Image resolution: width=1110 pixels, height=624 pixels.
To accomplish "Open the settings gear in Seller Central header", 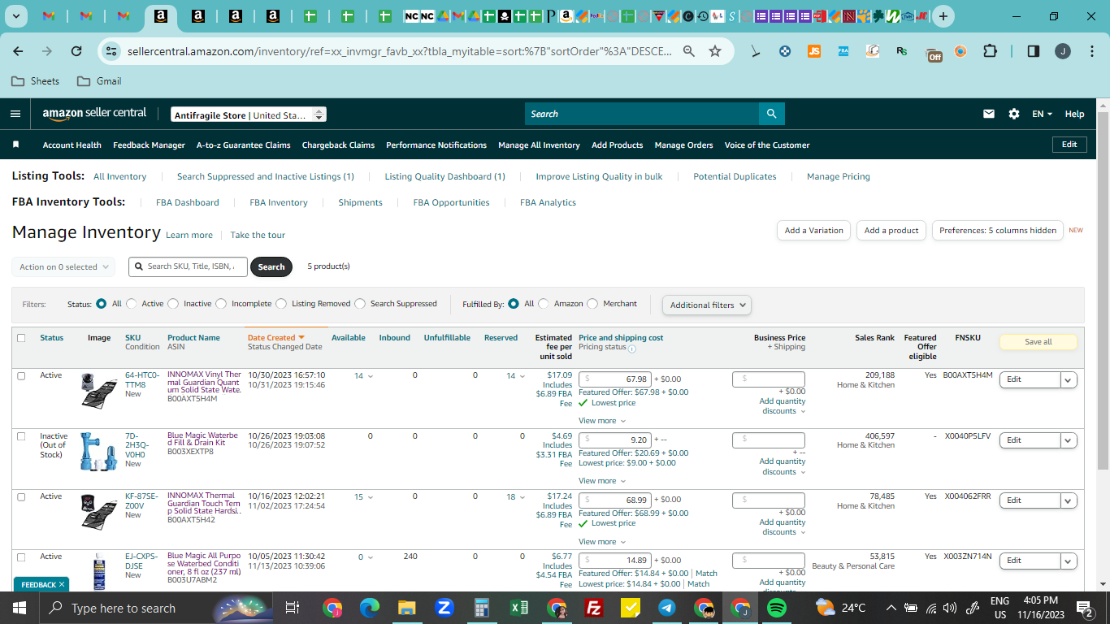I will click(x=1014, y=114).
